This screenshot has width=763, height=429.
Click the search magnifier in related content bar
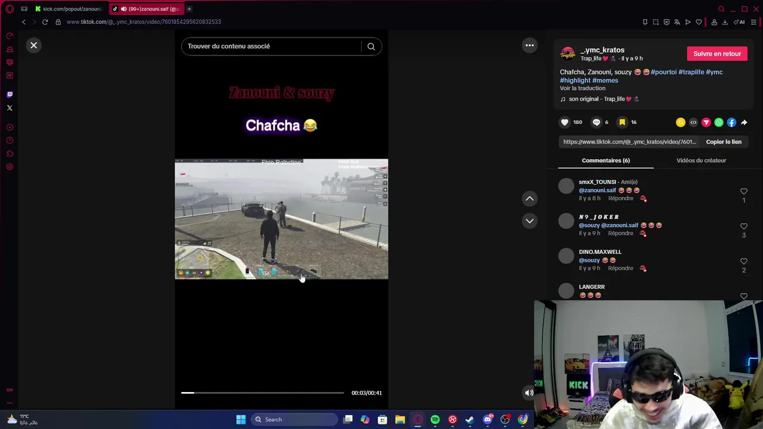point(371,46)
